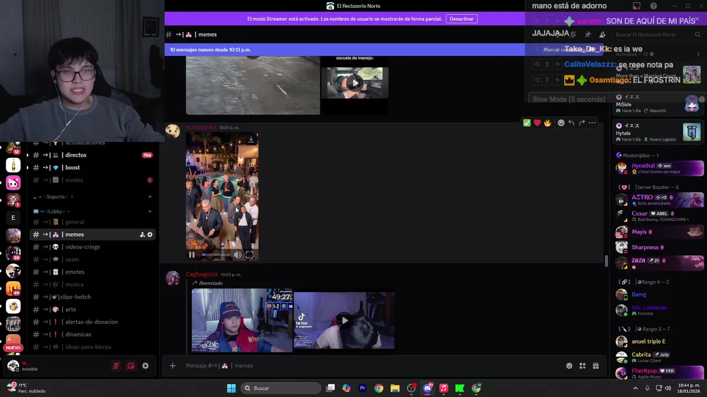The width and height of the screenshot is (707, 397).
Task: Click the Buscar El Reclusorio Norte search box
Action: click(x=657, y=34)
